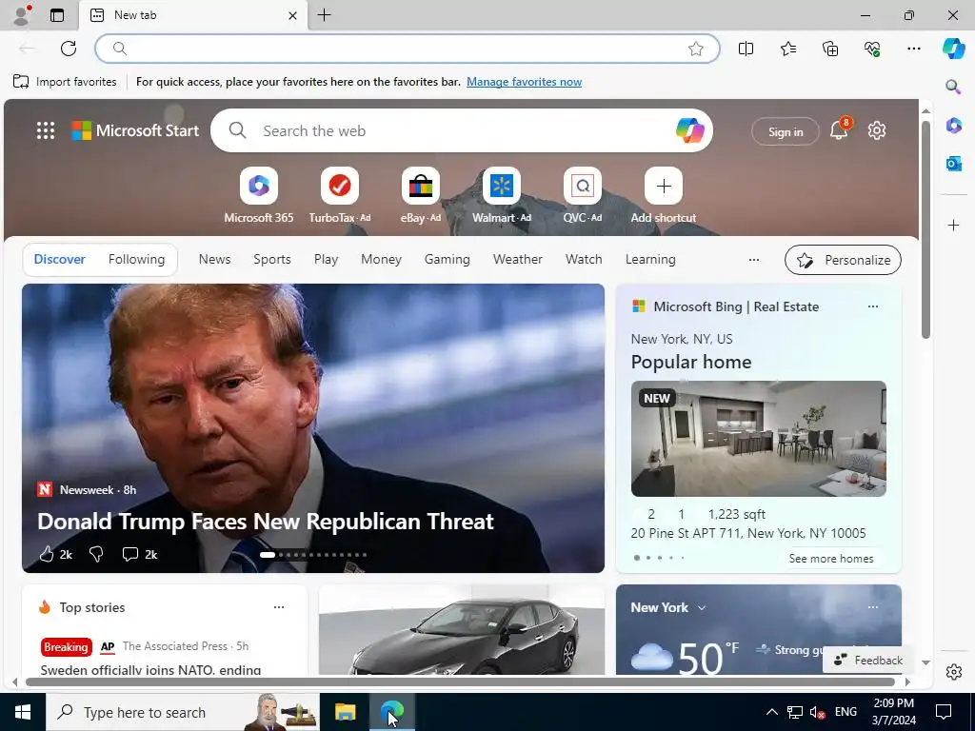Open the Windows Start menu

23,712
